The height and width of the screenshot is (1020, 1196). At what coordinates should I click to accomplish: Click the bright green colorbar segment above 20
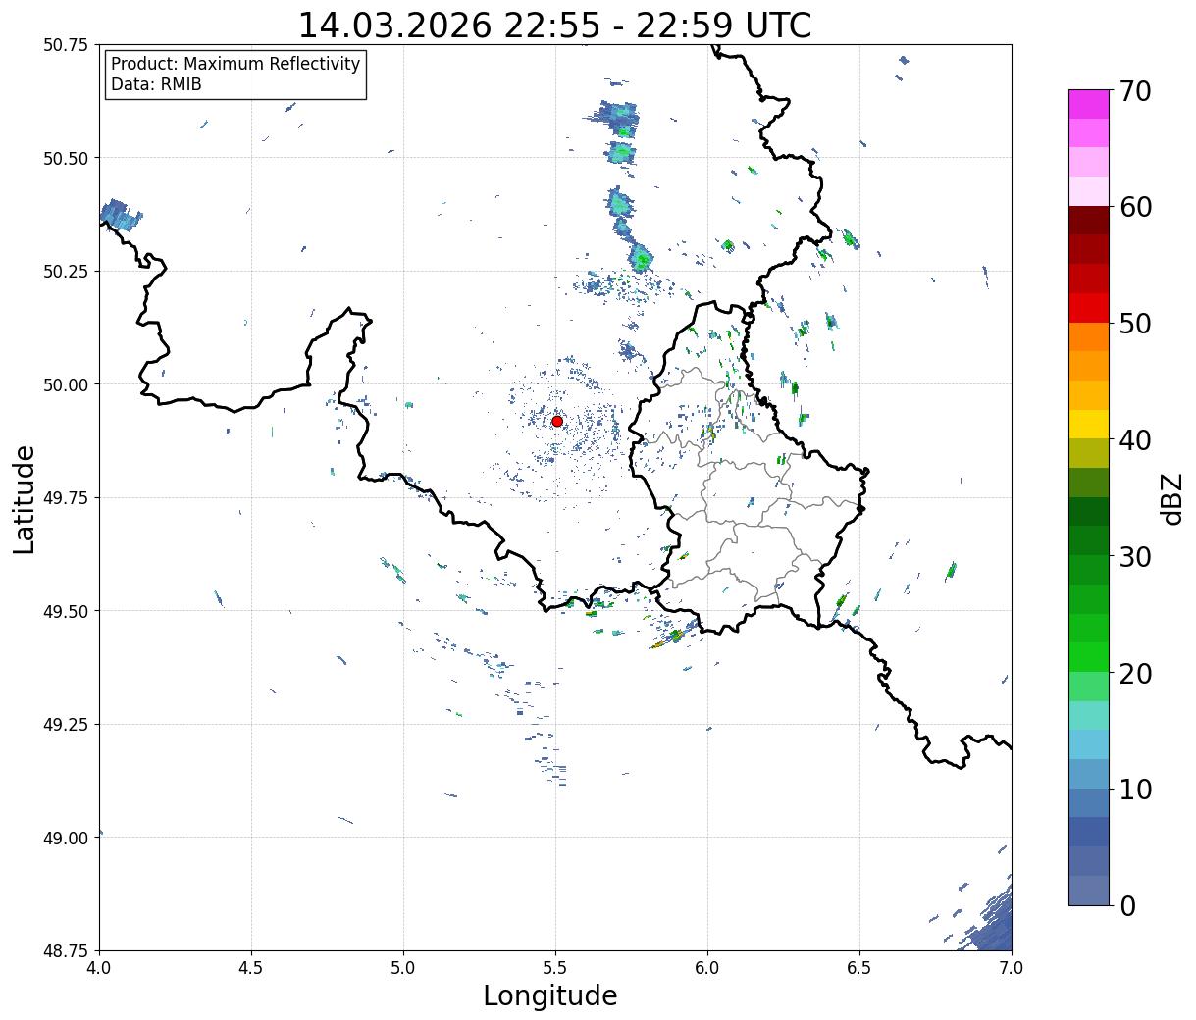coord(1089,656)
